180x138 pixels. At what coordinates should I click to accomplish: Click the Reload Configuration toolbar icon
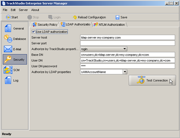(x=75, y=17)
